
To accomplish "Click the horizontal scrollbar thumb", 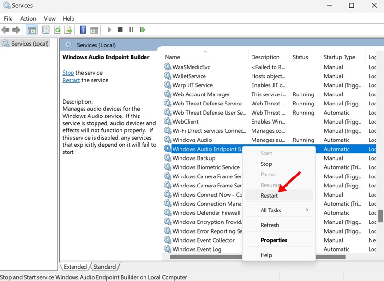I will 258,257.
